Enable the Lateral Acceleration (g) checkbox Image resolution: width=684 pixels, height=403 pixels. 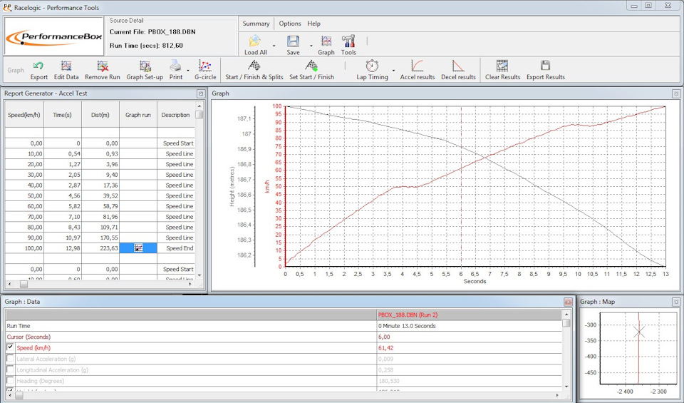click(10, 359)
